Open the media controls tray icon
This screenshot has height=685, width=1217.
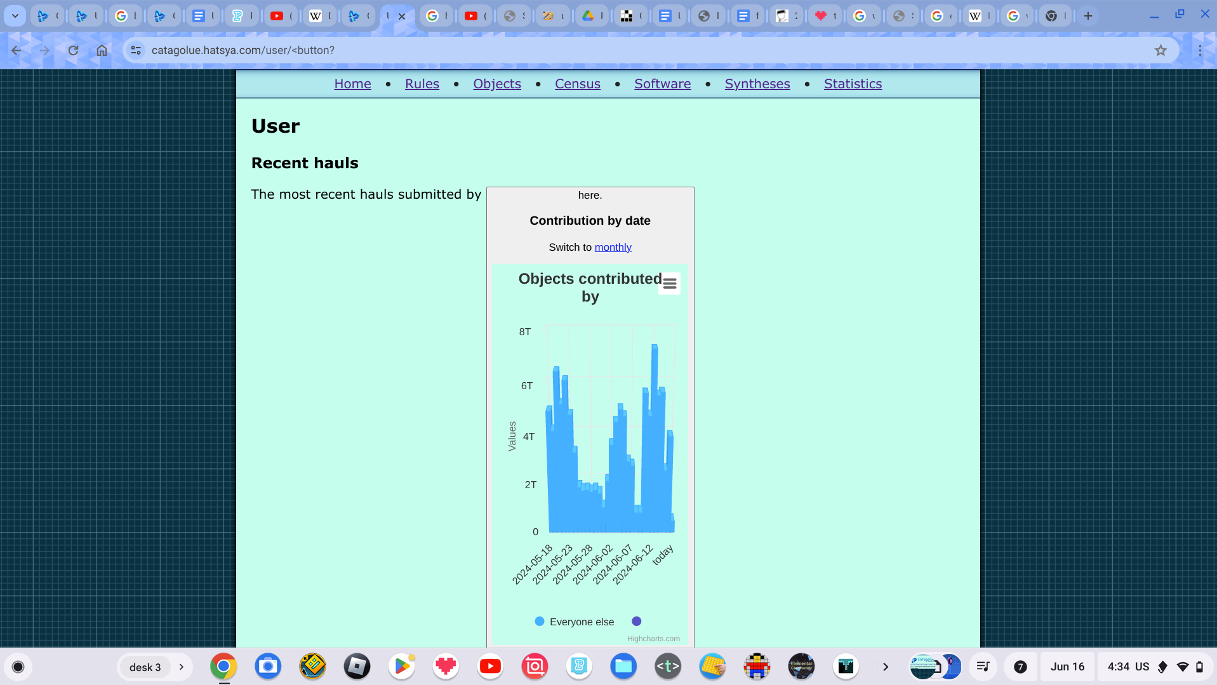pos(983,667)
